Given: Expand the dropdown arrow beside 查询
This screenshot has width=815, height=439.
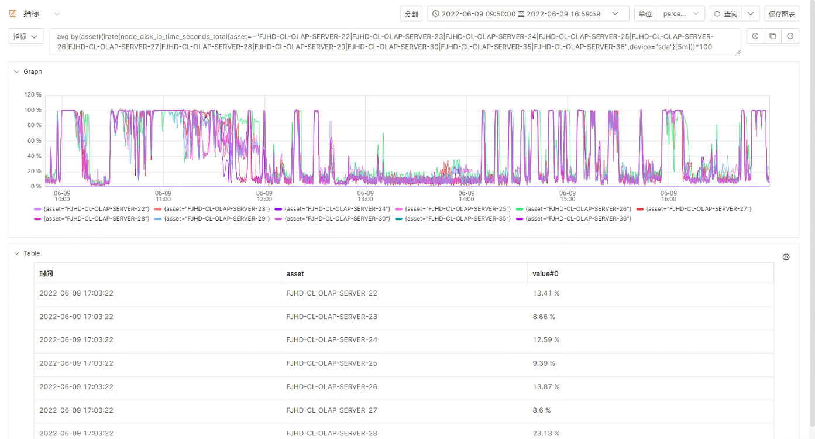Looking at the screenshot, I should click(x=751, y=13).
